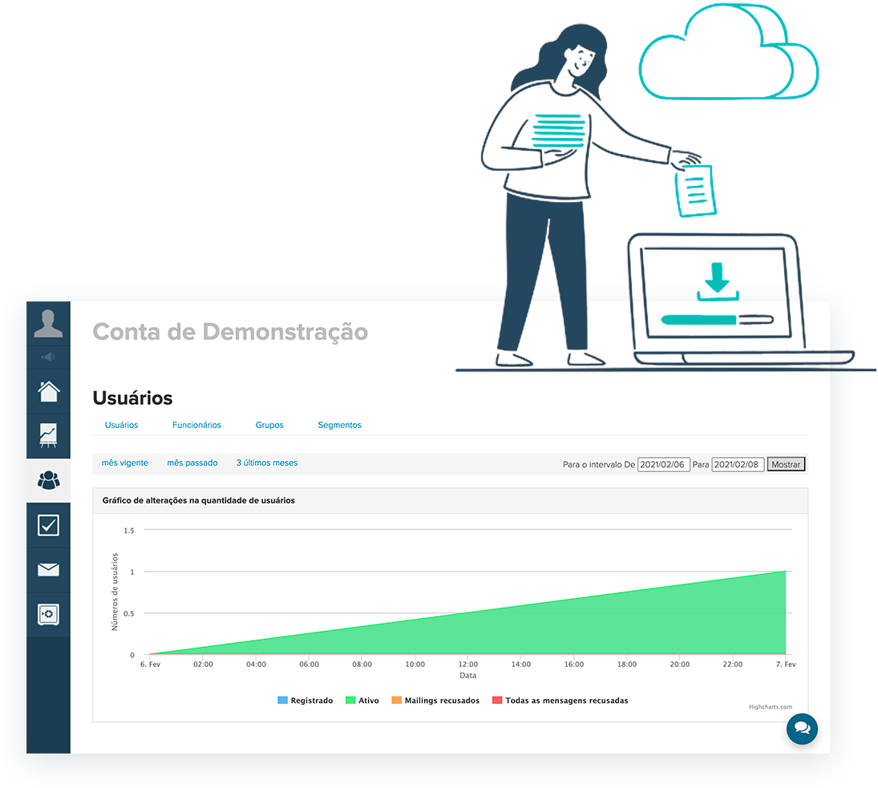878x788 pixels.
Task: Click the Para o intervalo De label
Action: tap(599, 464)
